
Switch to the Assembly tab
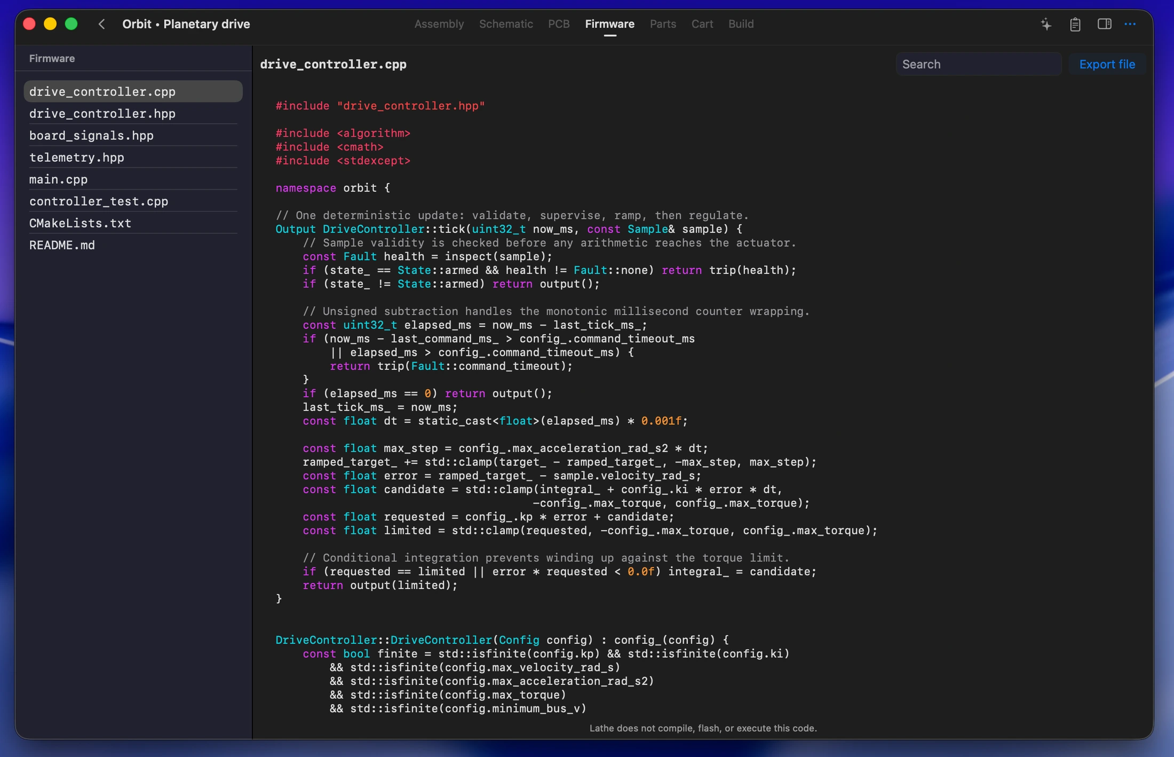[439, 24]
